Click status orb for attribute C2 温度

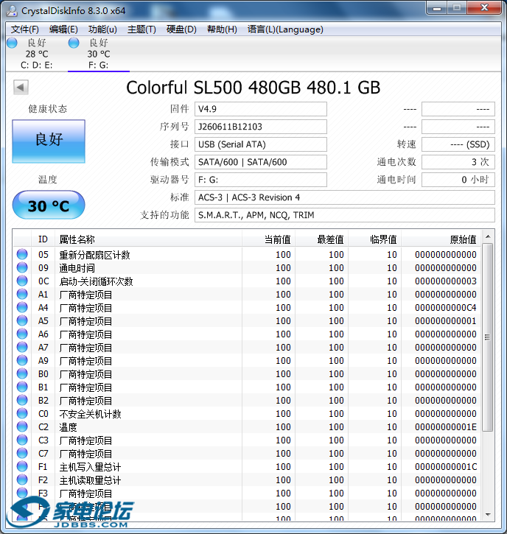(22, 426)
